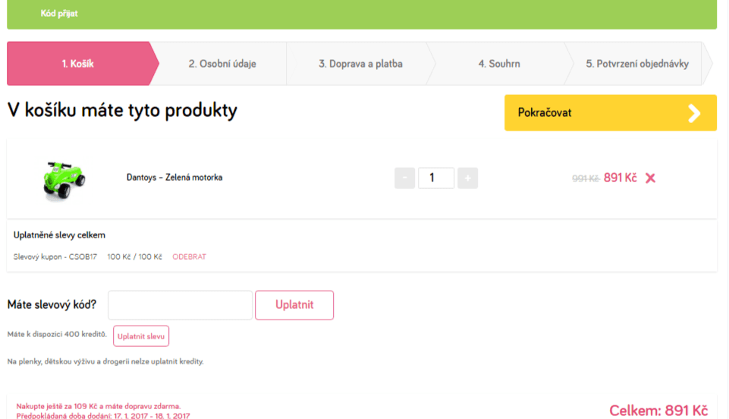This screenshot has height=419, width=729.
Task: Click the green Kód přijat notification banner
Action: tap(362, 14)
